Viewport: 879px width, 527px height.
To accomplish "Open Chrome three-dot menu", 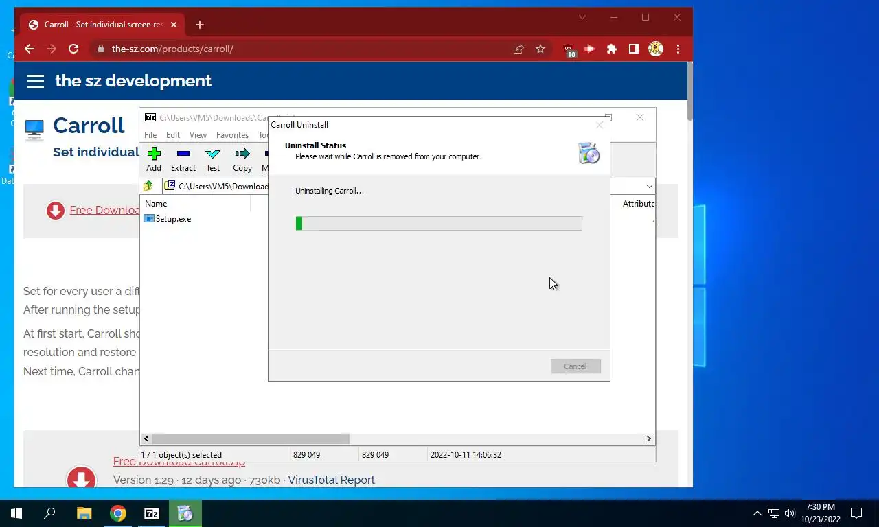I will point(678,49).
